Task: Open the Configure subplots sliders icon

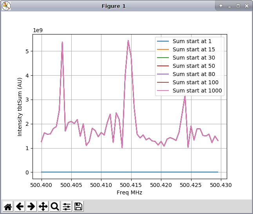Action: [x=67, y=206]
